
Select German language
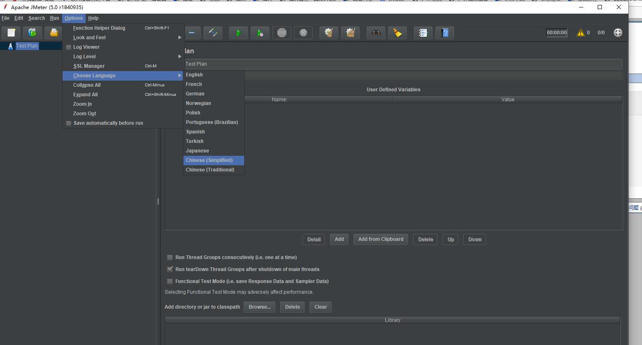pos(214,94)
